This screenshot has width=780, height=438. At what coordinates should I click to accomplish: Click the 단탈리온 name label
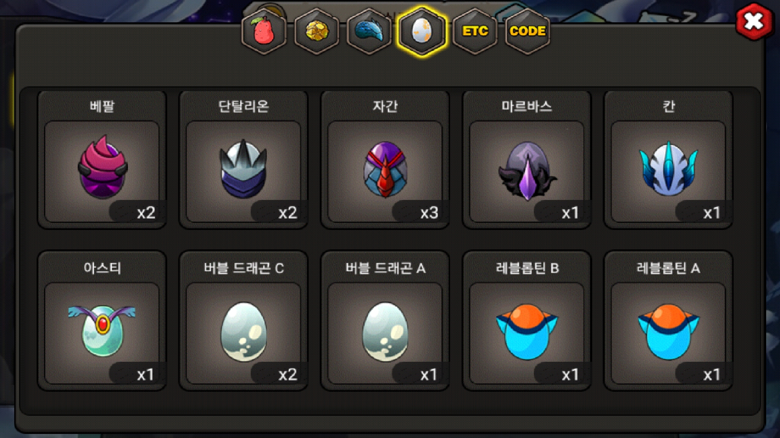[243, 106]
